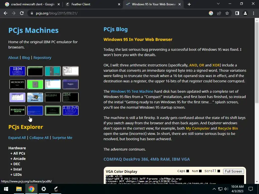Expand the All PCs tree item

point(18,153)
